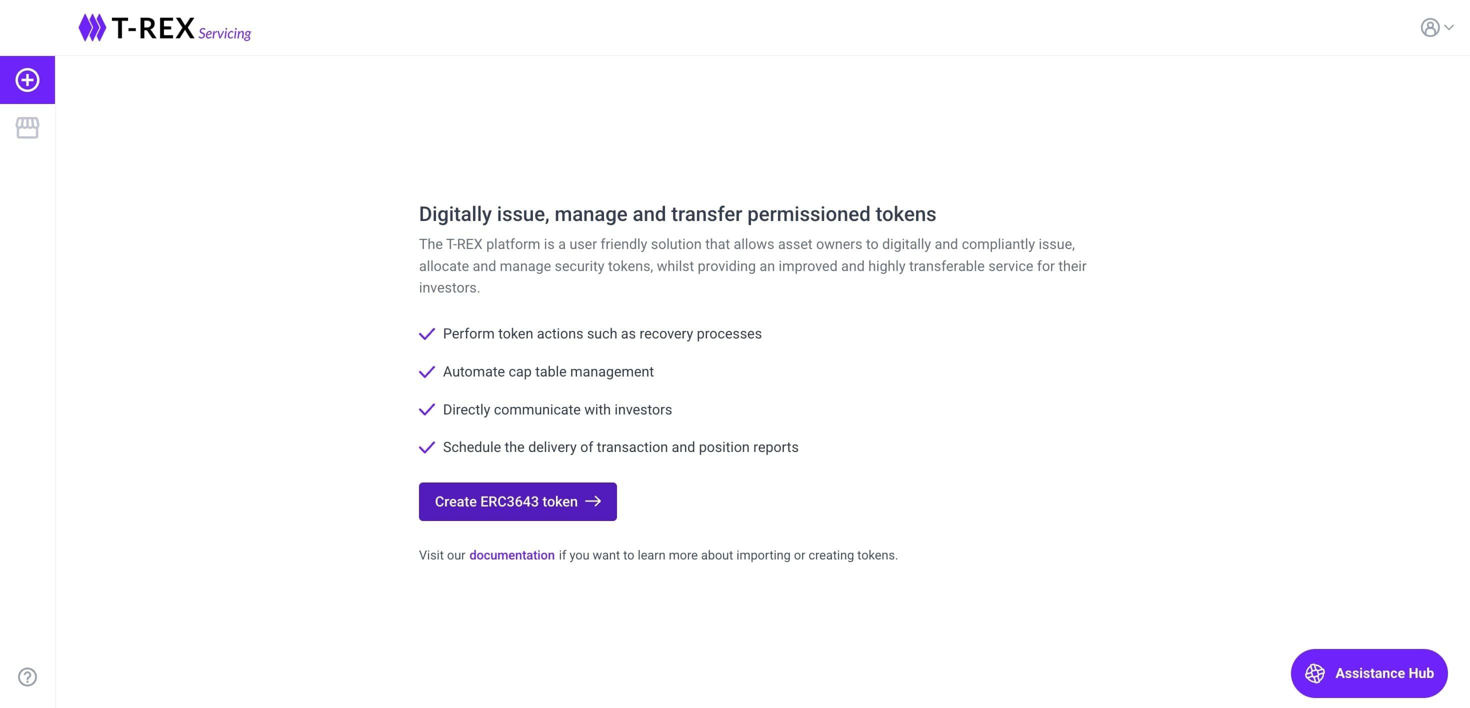Click the T-REX wordmark in the header

(153, 28)
